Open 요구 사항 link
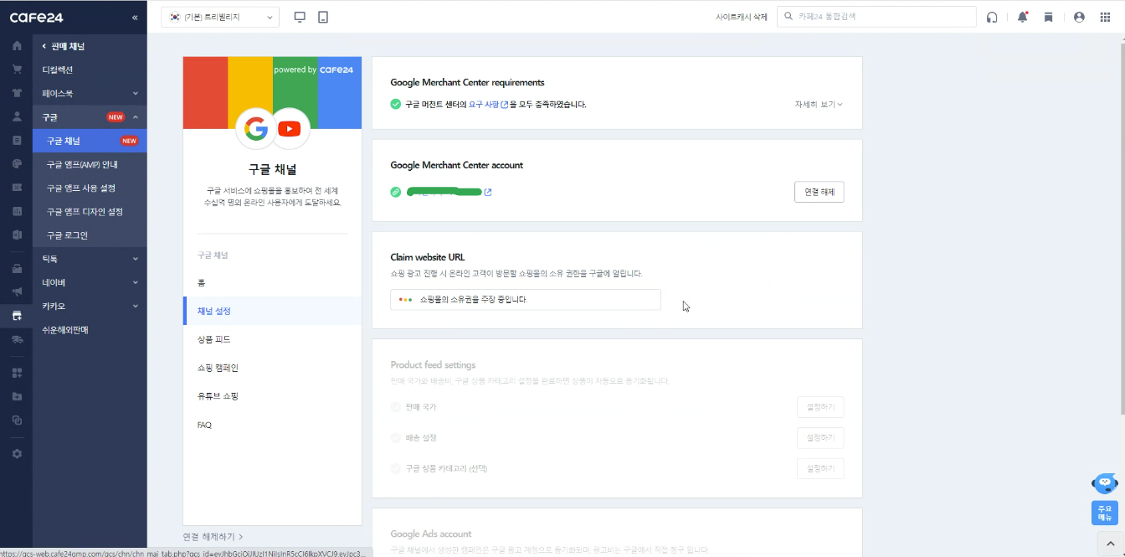Viewport: 1125px width, 557px height. coord(488,105)
